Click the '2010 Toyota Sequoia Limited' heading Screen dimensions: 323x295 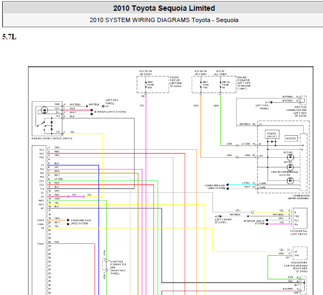(164, 8)
